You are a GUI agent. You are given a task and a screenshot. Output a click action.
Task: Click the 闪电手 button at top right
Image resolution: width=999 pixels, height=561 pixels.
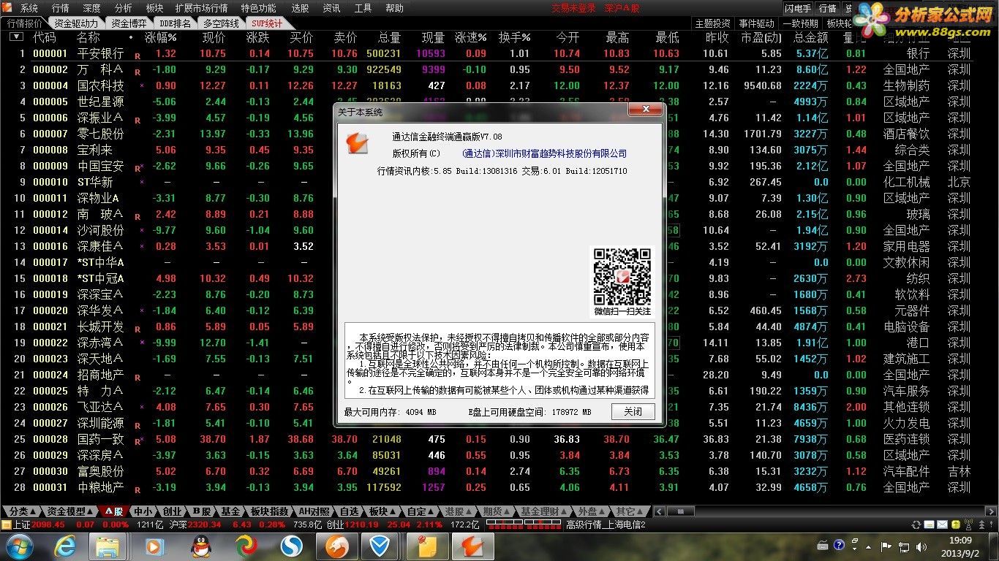click(x=798, y=8)
